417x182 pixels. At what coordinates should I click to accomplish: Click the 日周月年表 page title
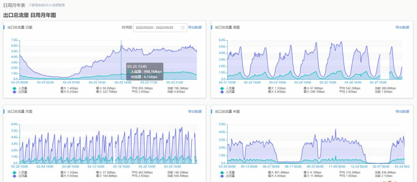click(x=14, y=5)
